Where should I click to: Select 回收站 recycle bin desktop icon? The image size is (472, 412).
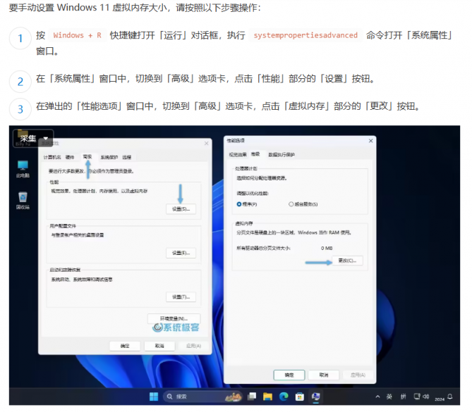tap(23, 199)
